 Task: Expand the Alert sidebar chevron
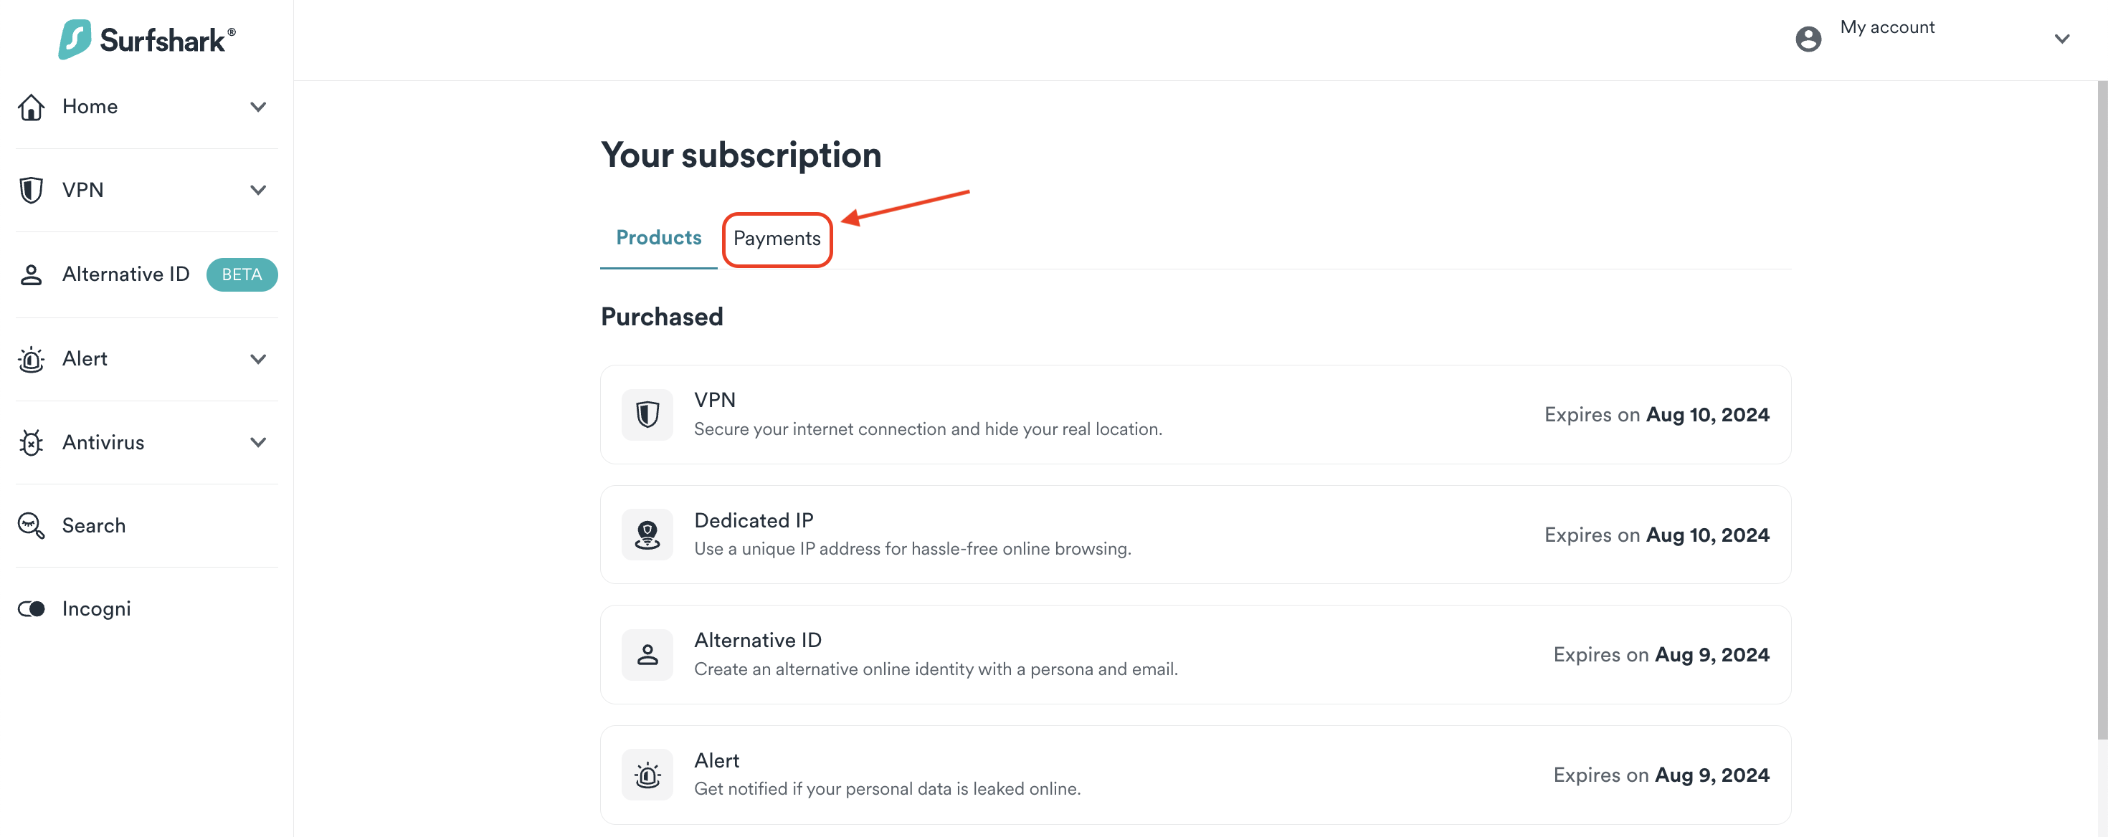[258, 359]
